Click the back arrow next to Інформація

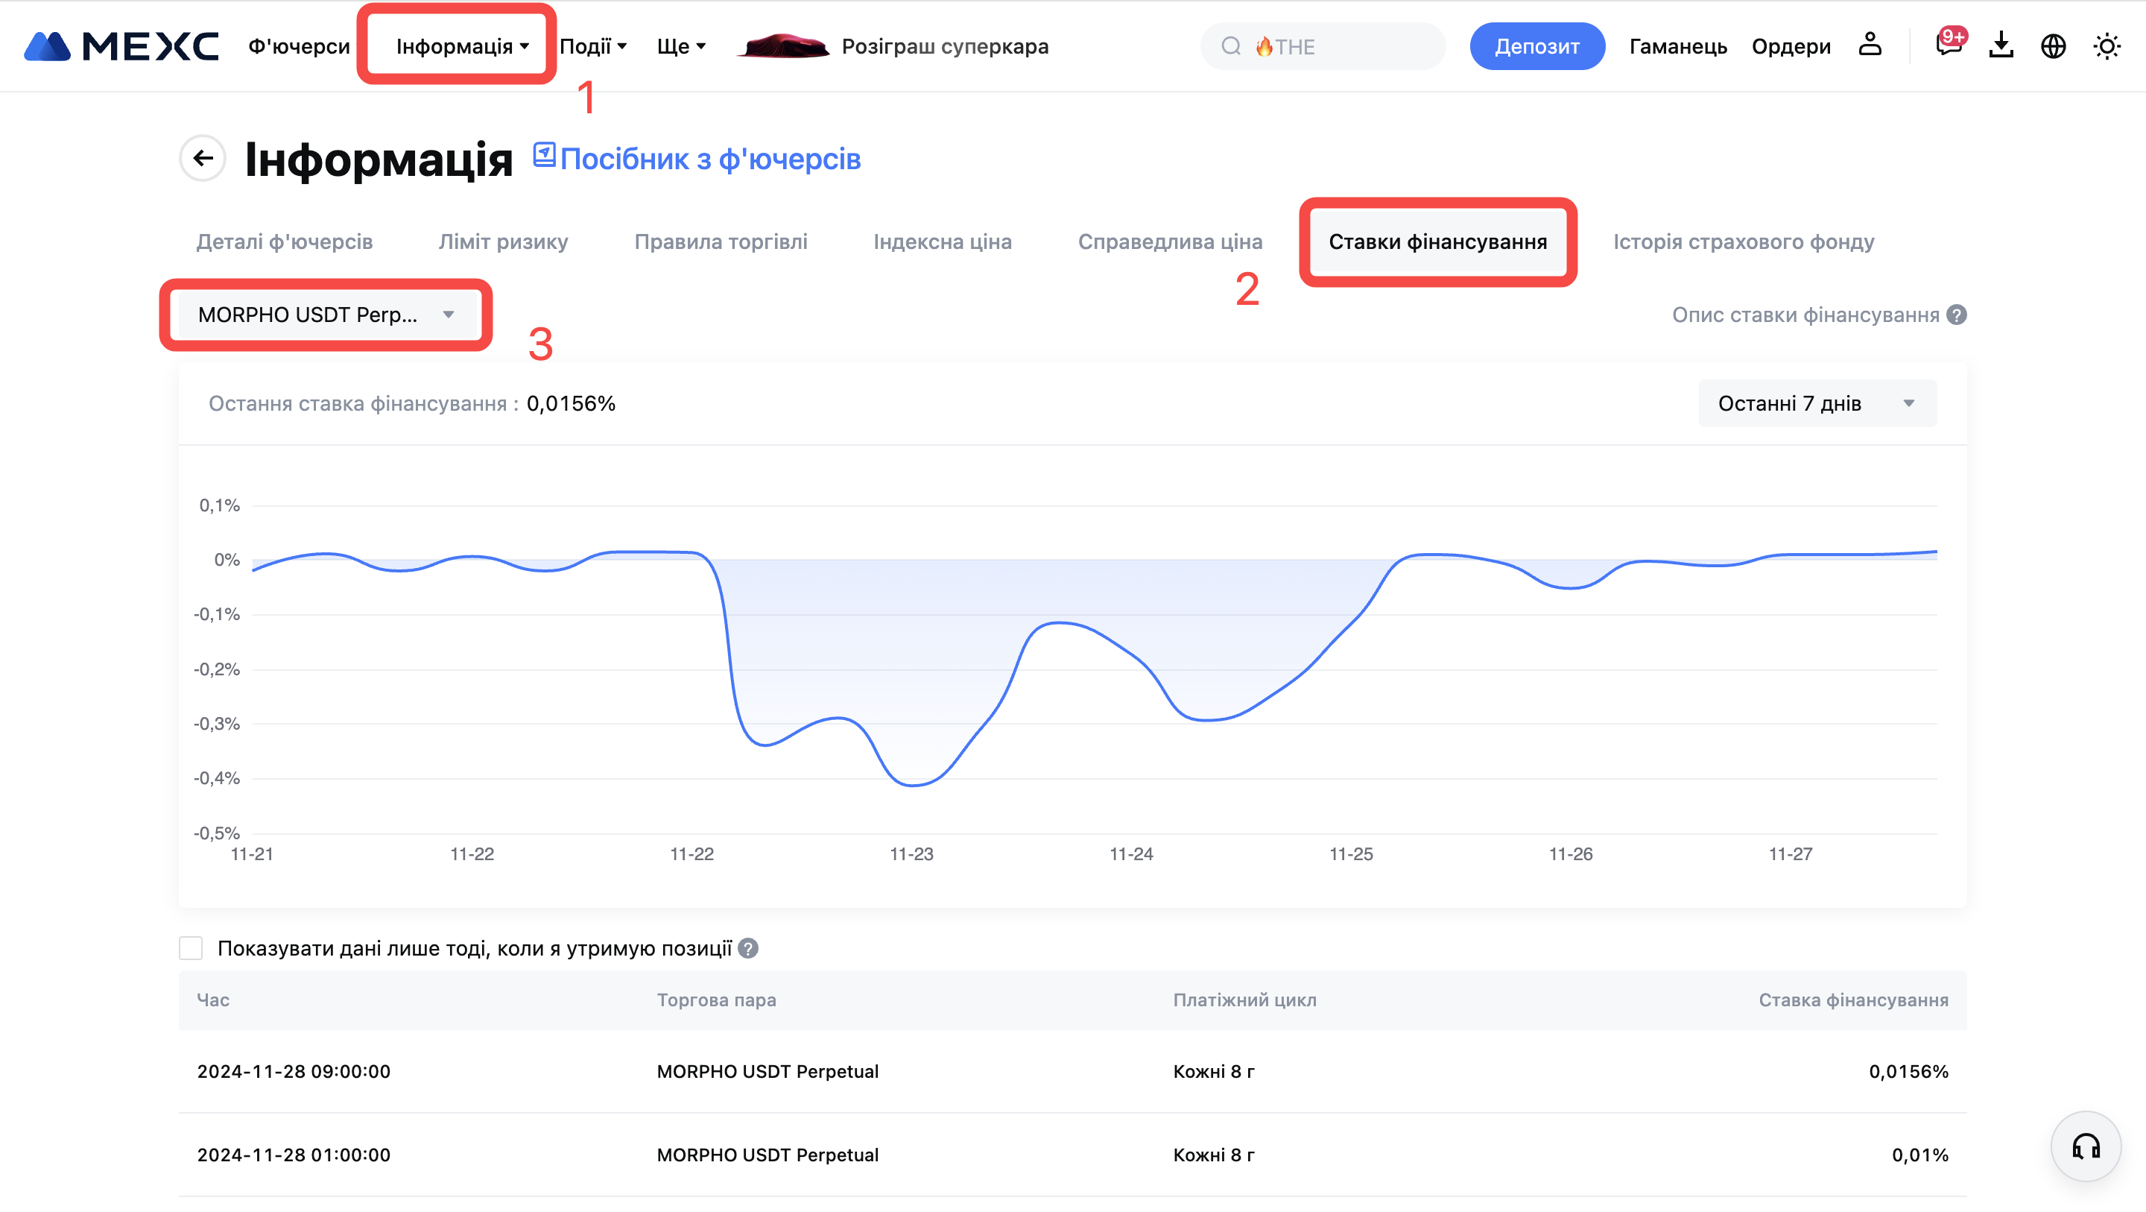[x=203, y=157]
